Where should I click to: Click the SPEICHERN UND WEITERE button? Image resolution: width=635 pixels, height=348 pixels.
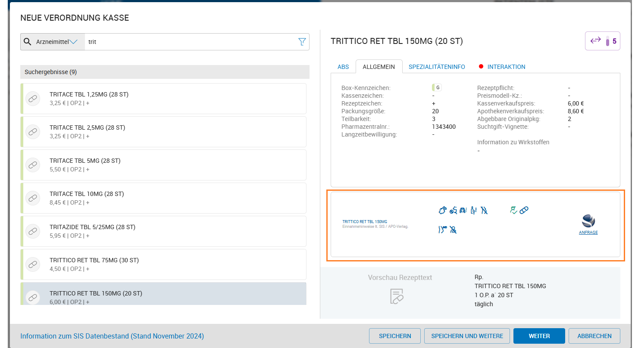[x=467, y=336]
